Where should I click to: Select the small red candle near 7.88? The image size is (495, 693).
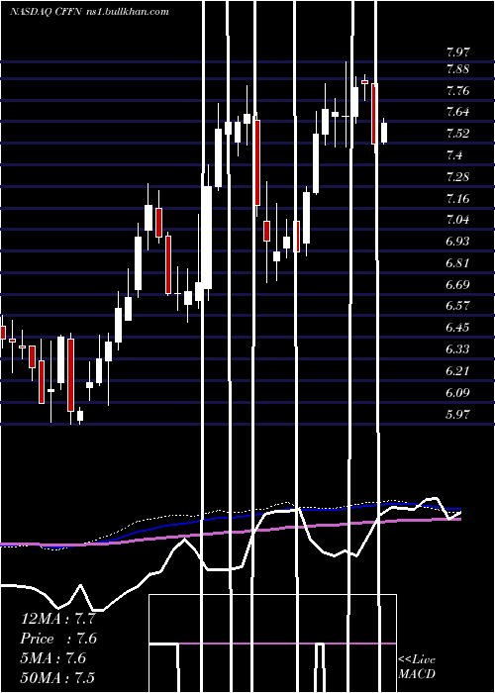pos(364,82)
